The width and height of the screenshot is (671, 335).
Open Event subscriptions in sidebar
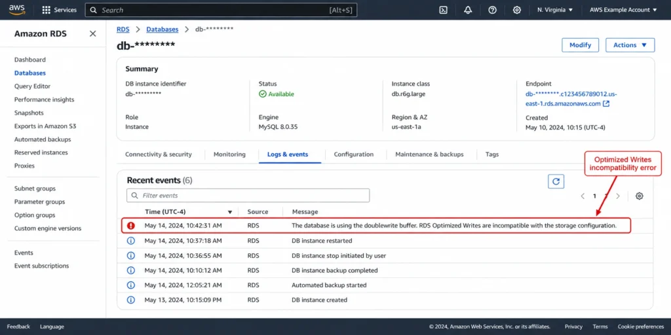tap(41, 266)
